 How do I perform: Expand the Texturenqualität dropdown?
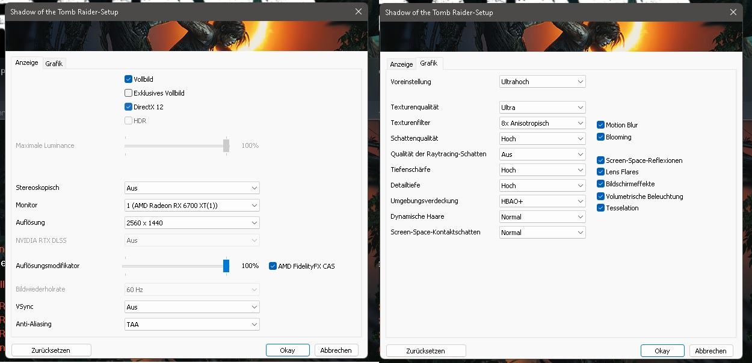tap(543, 108)
